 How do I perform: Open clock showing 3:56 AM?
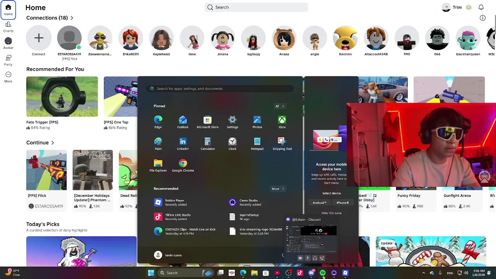(479, 273)
